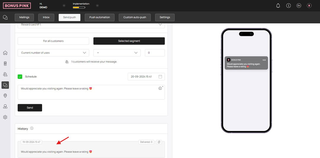This screenshot has width=320, height=158.
Task: Open Current number of uses dropdown
Action: click(x=53, y=53)
